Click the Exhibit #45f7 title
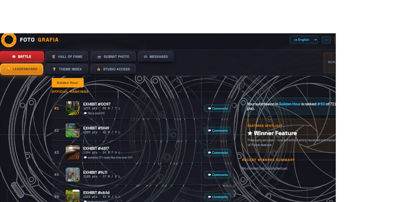400x202 pixels. pos(96,148)
